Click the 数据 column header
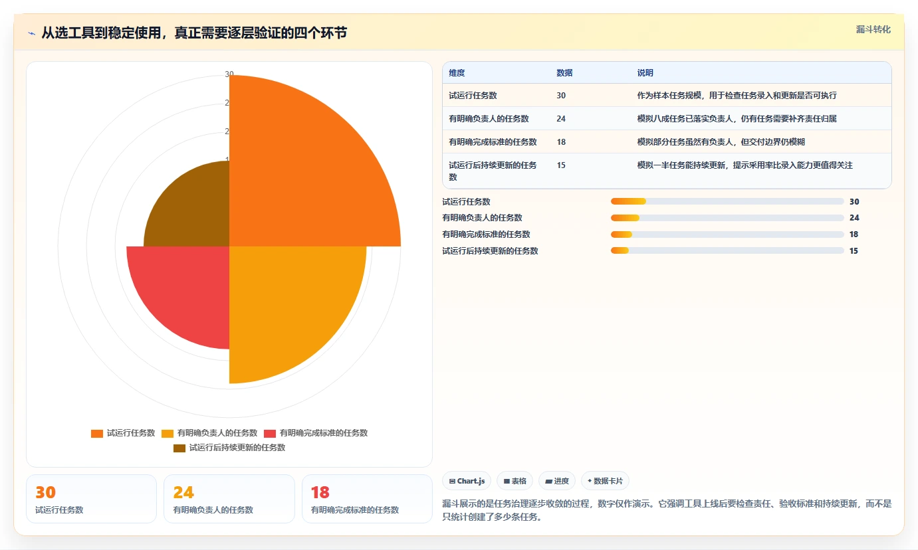 click(x=564, y=73)
